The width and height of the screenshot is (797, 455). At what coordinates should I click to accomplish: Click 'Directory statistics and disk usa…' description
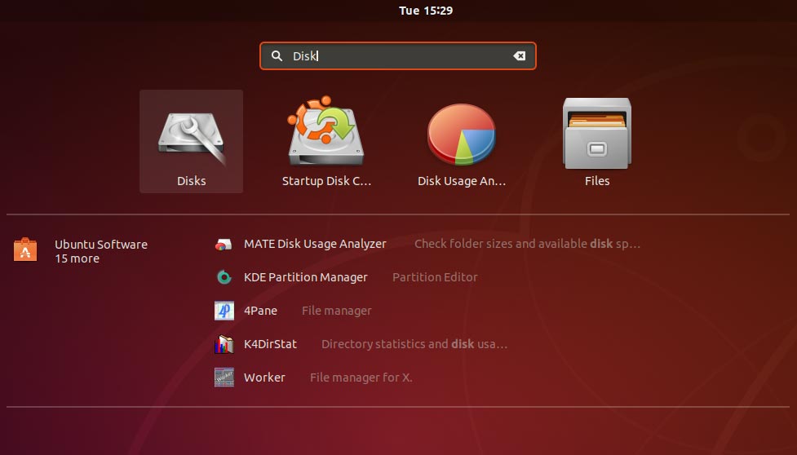414,344
